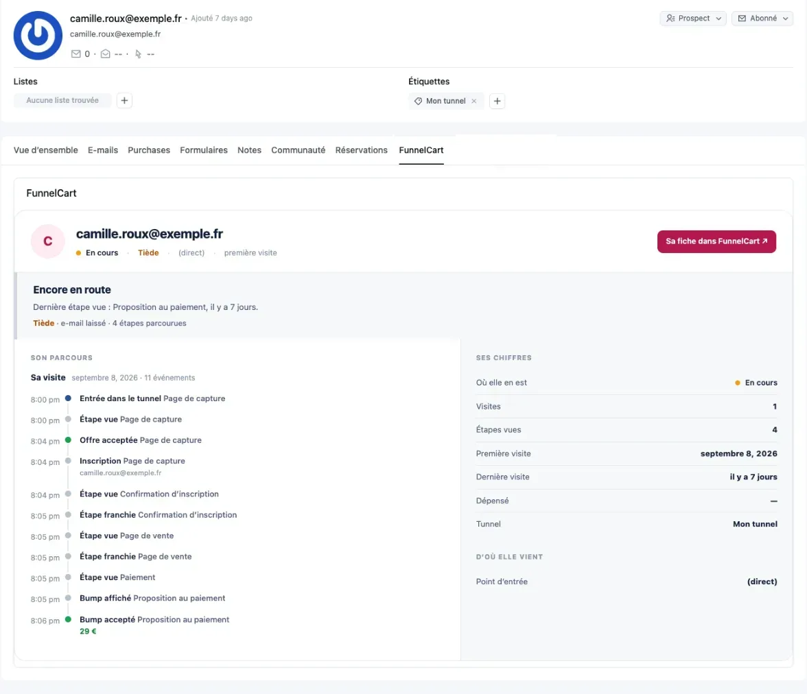Screen dimensions: 807x694
Task: Add contact to a list with plus button
Action: [x=124, y=100]
